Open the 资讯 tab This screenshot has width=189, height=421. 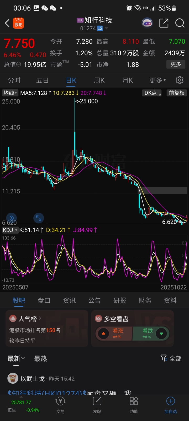point(69,300)
